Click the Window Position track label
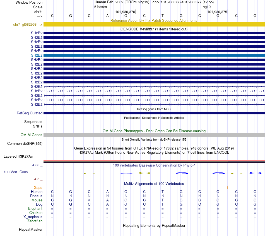Viewport: 265px width, 236px height. pyautogui.click(x=29, y=2)
